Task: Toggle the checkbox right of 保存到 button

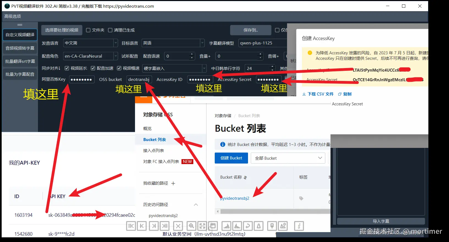Action: pos(277,30)
